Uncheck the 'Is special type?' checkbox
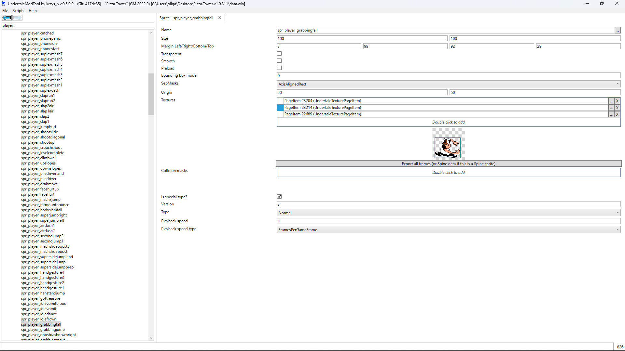The height and width of the screenshot is (351, 625). pos(279,197)
